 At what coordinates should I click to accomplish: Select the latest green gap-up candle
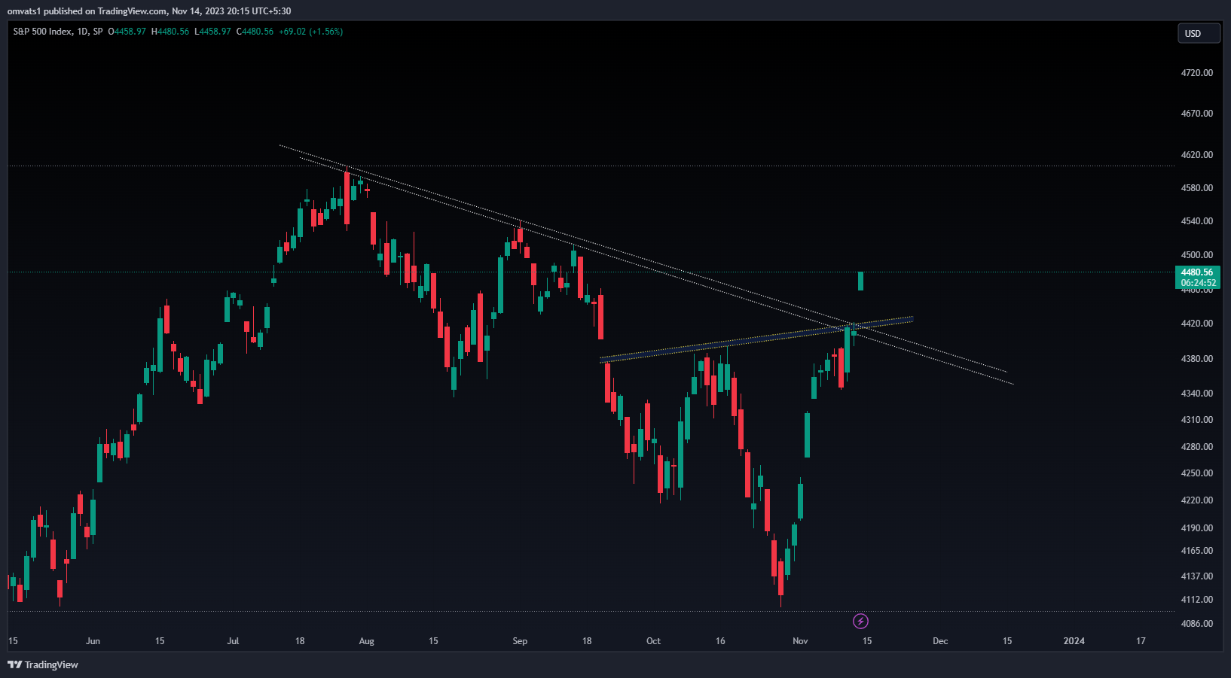(860, 281)
